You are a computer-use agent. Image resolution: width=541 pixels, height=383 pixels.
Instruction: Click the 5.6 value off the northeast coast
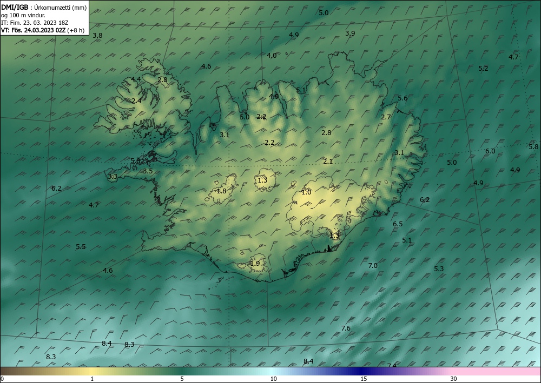pos(403,98)
